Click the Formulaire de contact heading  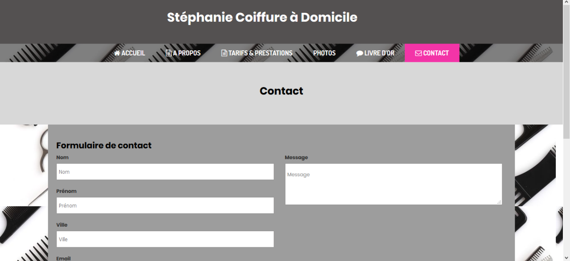click(104, 145)
